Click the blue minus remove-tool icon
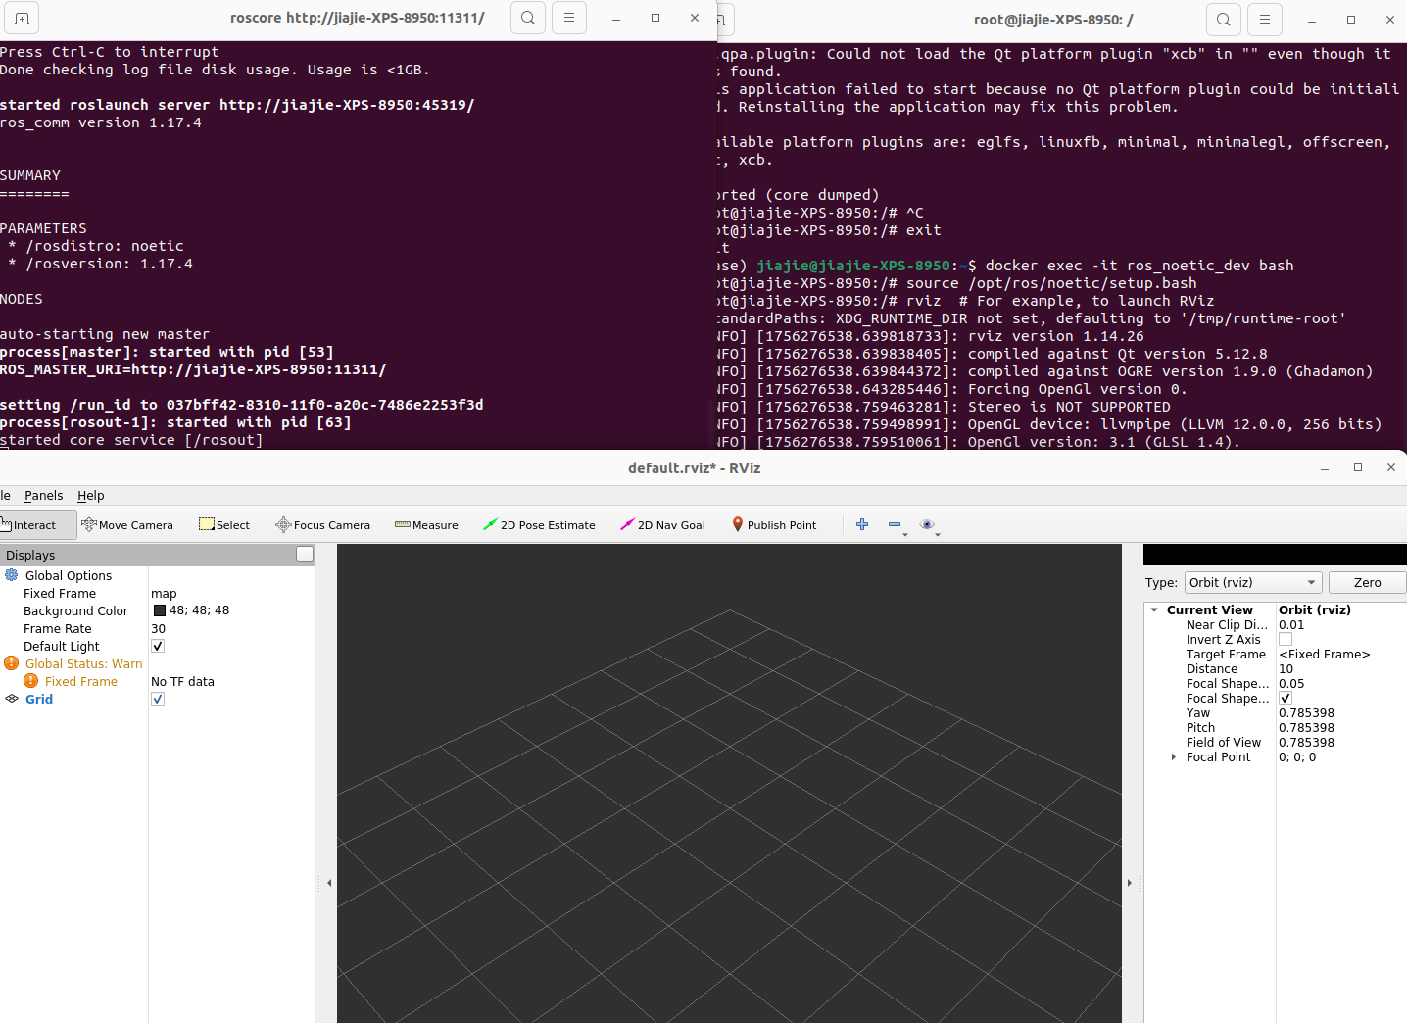This screenshot has height=1023, width=1407. 895,524
